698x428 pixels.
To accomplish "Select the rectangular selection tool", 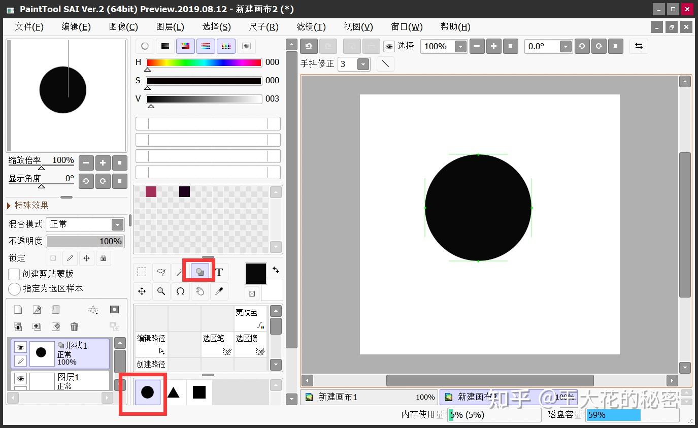I will [142, 272].
